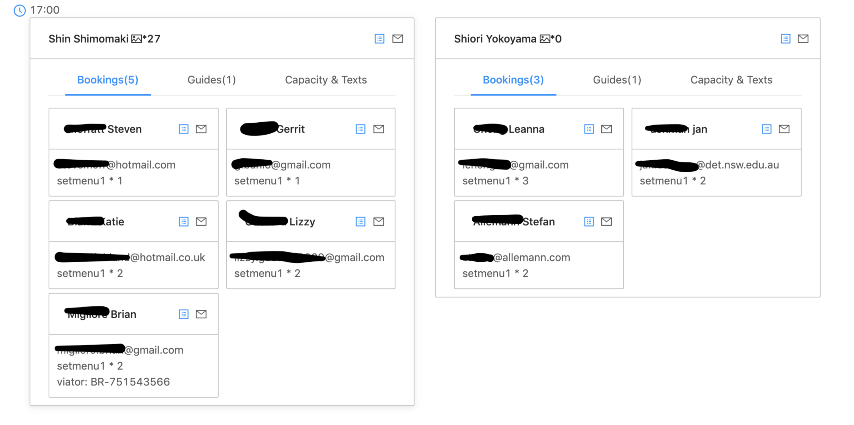
Task: Open Lizzy's booking details icon
Action: 360,222
